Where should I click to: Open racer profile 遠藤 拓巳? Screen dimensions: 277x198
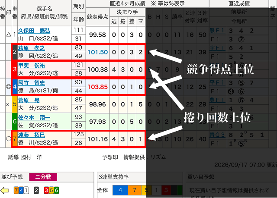(32, 135)
